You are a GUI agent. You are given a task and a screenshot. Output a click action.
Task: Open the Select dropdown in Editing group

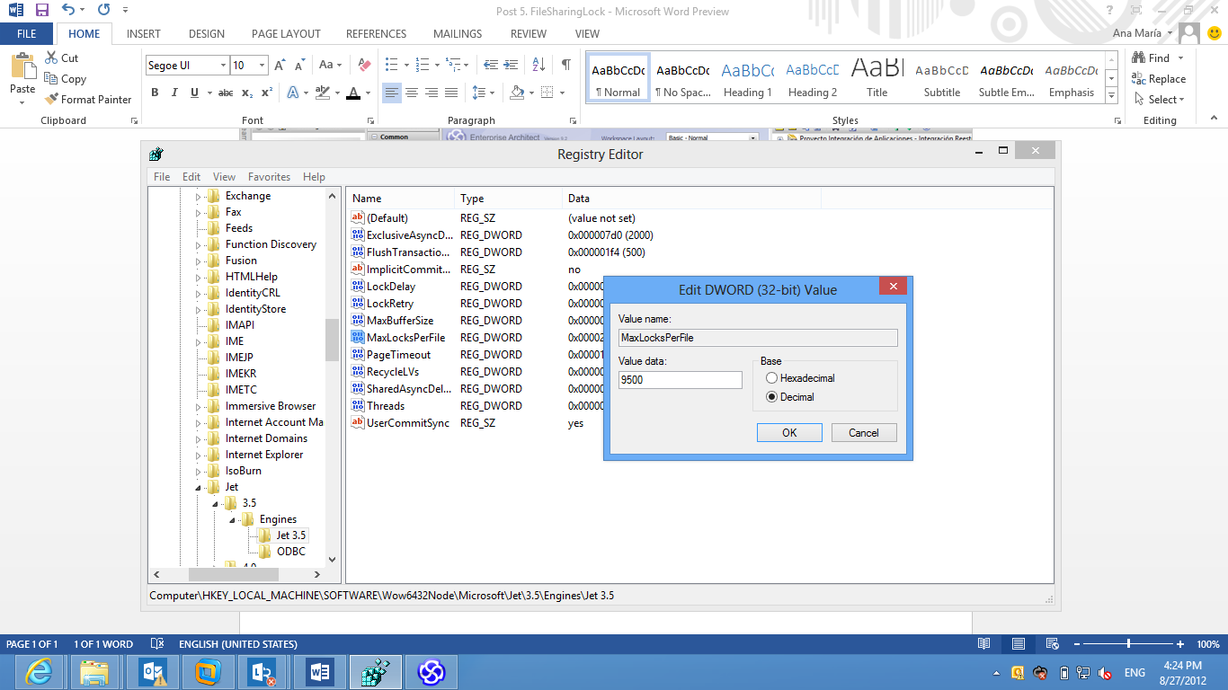[1160, 99]
